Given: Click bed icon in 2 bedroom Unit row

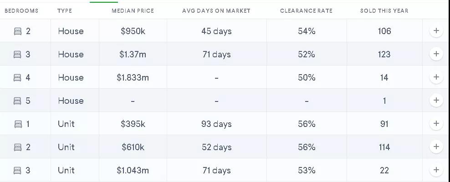Looking at the screenshot, I should click(x=18, y=147).
